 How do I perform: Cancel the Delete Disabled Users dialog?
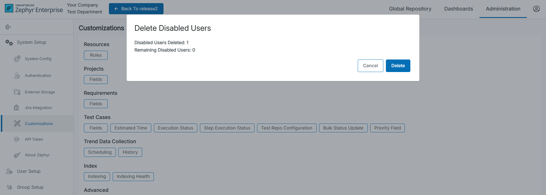pyautogui.click(x=370, y=66)
